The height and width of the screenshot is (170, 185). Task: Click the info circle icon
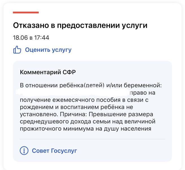click(x=24, y=151)
